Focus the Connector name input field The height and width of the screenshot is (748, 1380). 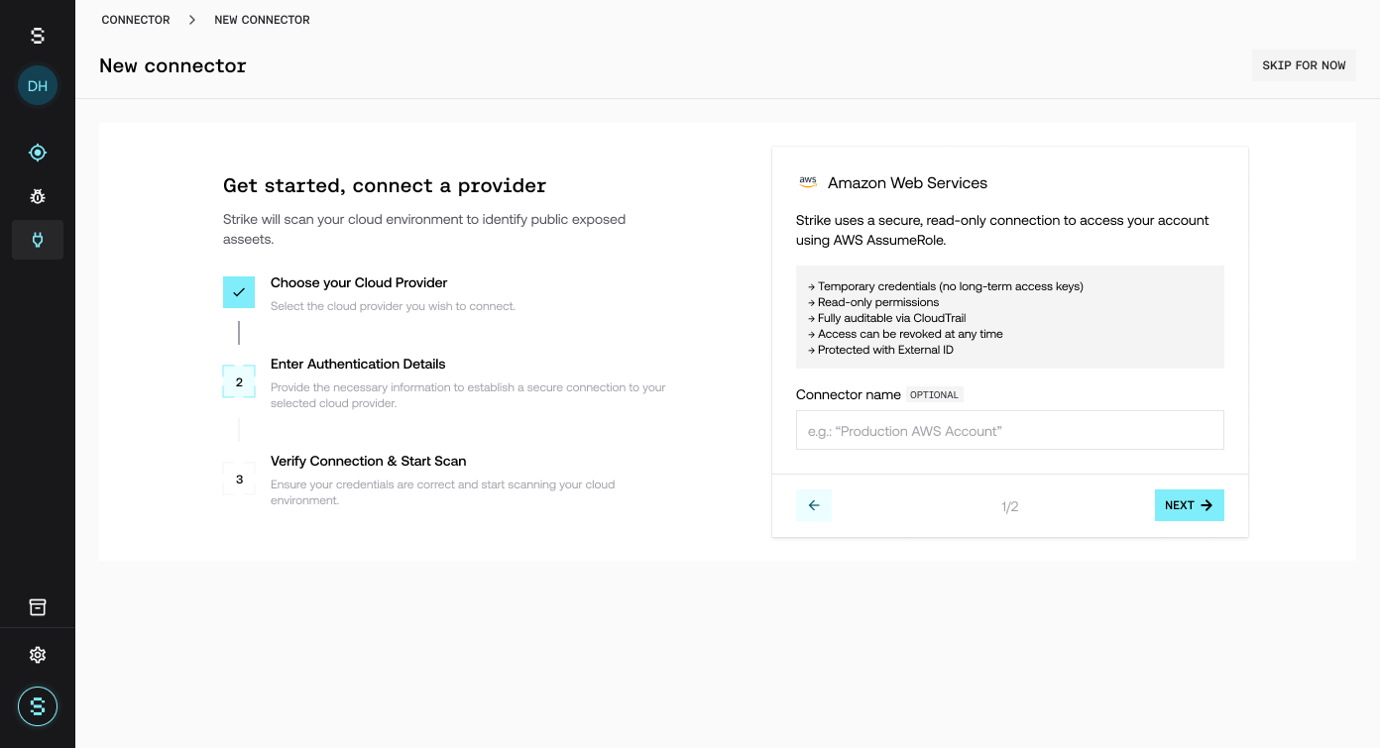click(x=1010, y=430)
